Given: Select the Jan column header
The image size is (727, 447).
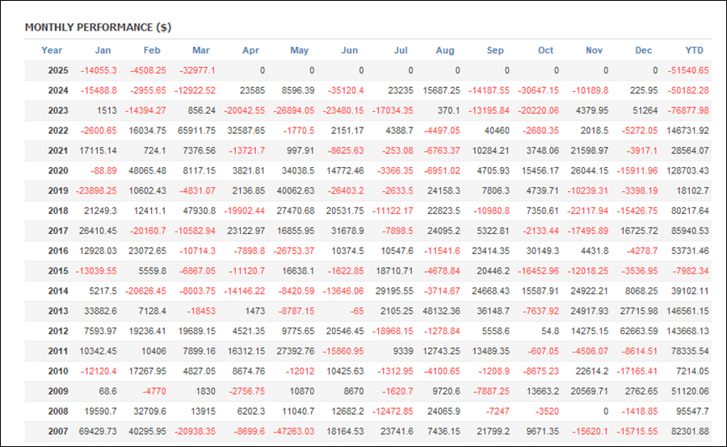Looking at the screenshot, I should coord(103,51).
